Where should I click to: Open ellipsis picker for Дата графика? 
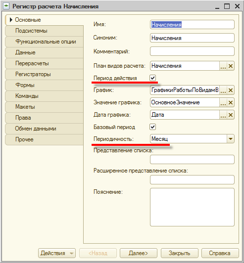pyautogui.click(x=223, y=115)
